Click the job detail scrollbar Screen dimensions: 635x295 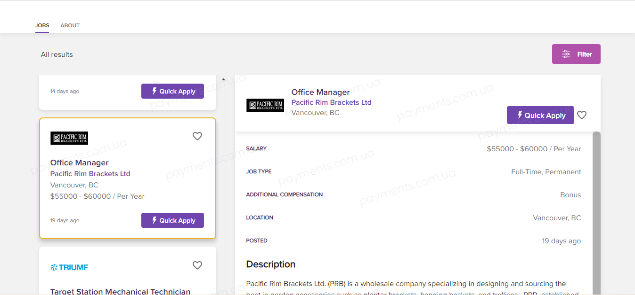coord(596,213)
